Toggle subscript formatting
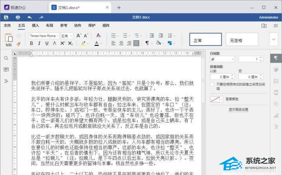 (70, 43)
